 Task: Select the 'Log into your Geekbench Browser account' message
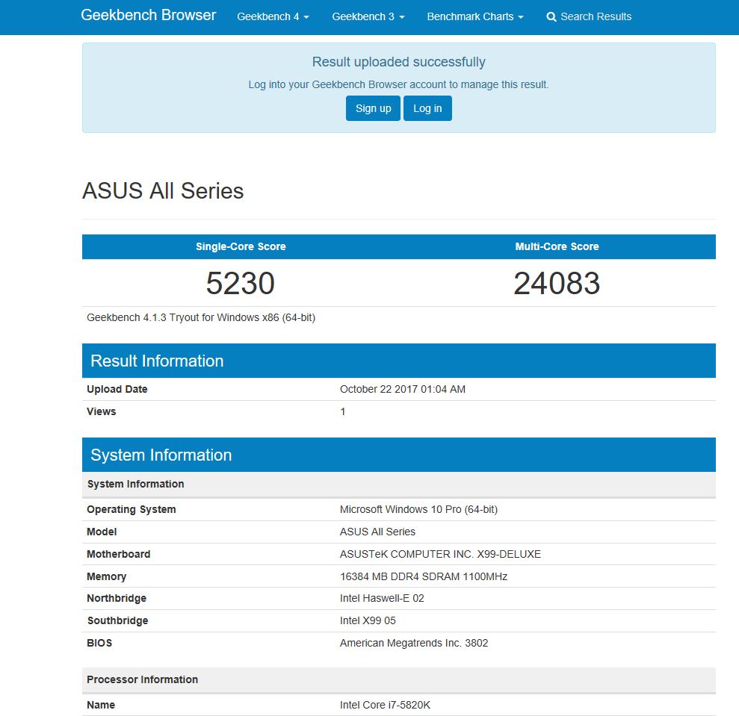[x=399, y=85]
